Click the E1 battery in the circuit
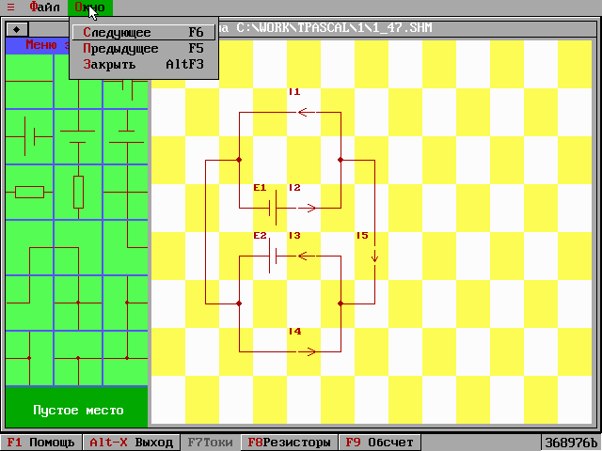Viewport: 602px width, 451px height. pyautogui.click(x=271, y=208)
